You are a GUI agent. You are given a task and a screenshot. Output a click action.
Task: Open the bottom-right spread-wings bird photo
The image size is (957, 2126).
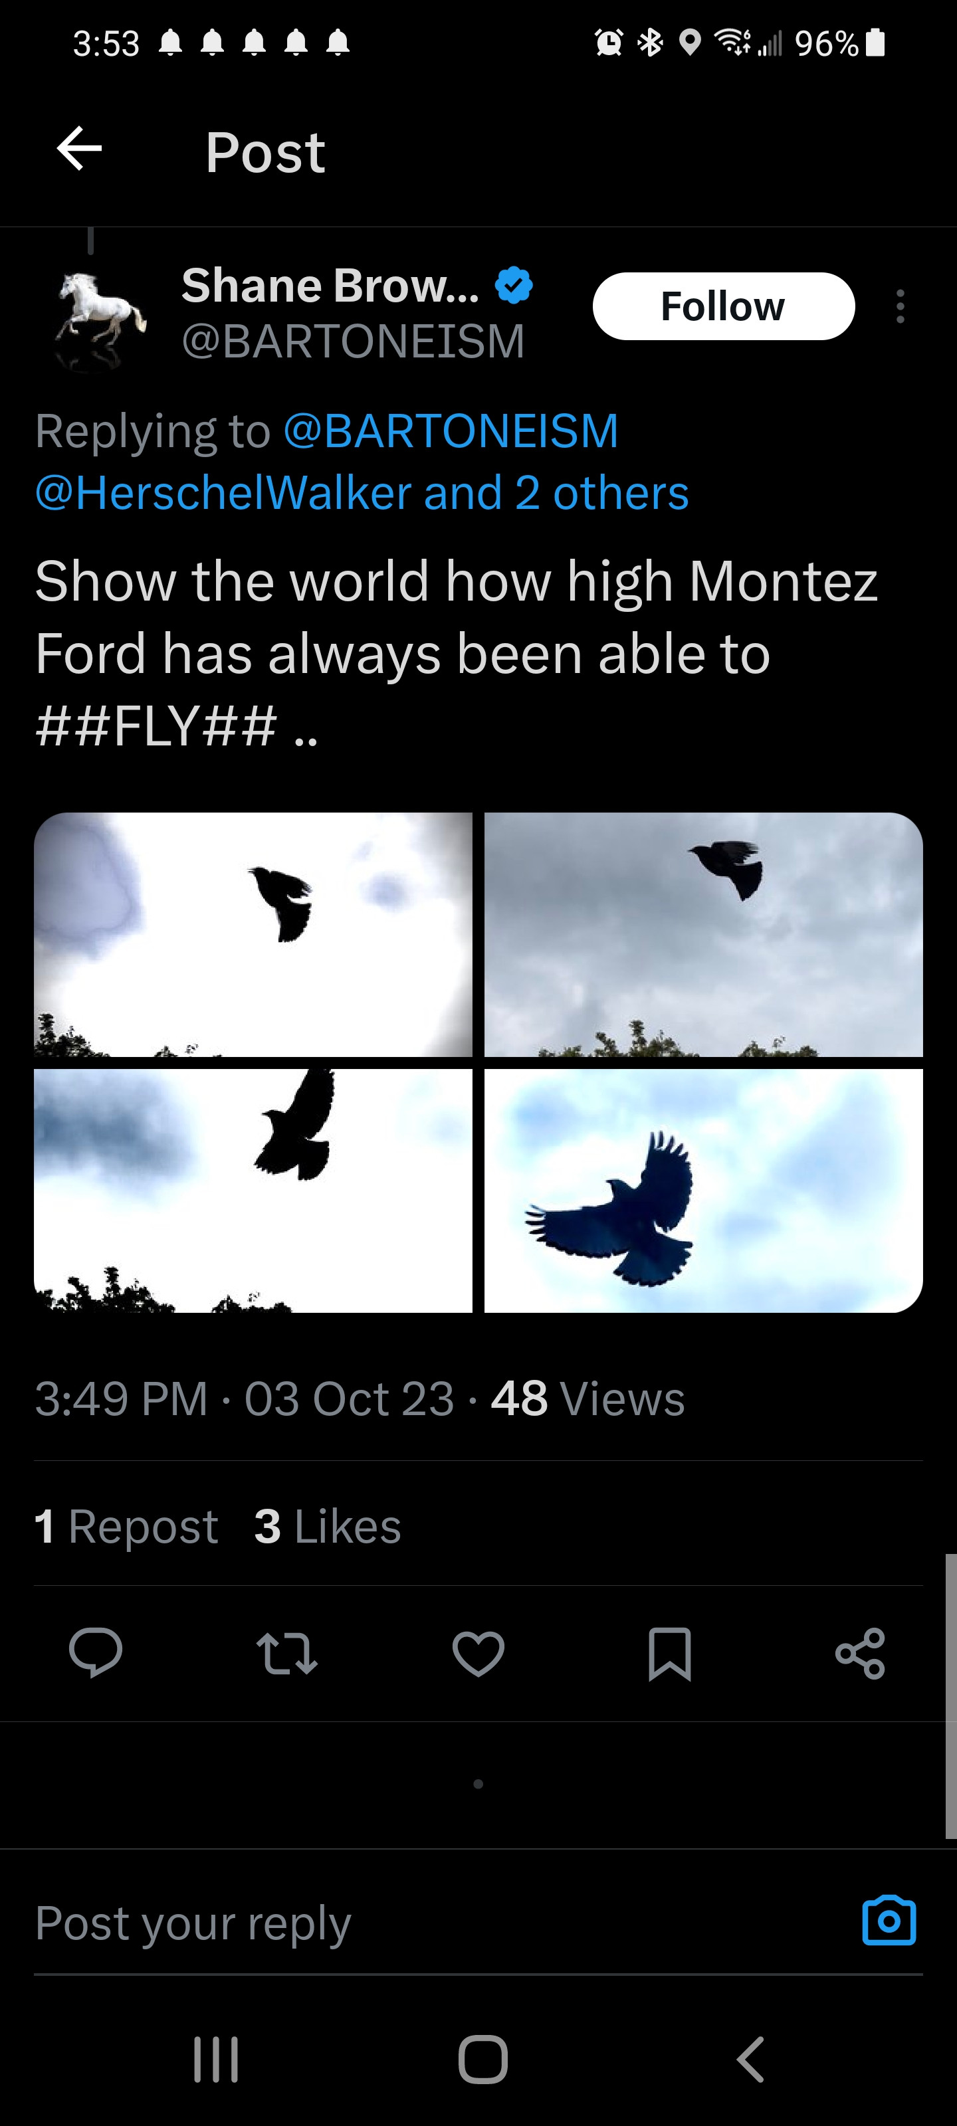click(704, 1190)
